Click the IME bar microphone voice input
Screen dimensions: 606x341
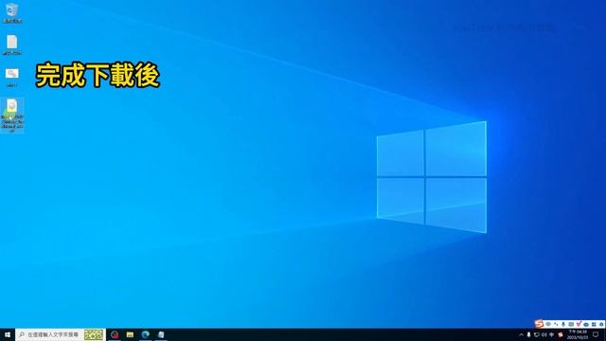[x=563, y=324]
